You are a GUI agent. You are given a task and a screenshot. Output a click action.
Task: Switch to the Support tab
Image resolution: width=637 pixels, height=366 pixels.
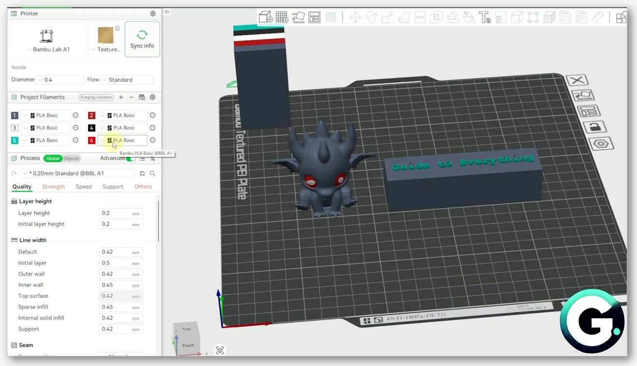pos(113,187)
